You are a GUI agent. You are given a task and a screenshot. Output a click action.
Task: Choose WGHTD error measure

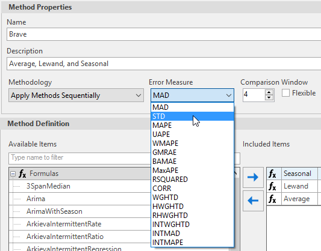pyautogui.click(x=192, y=197)
